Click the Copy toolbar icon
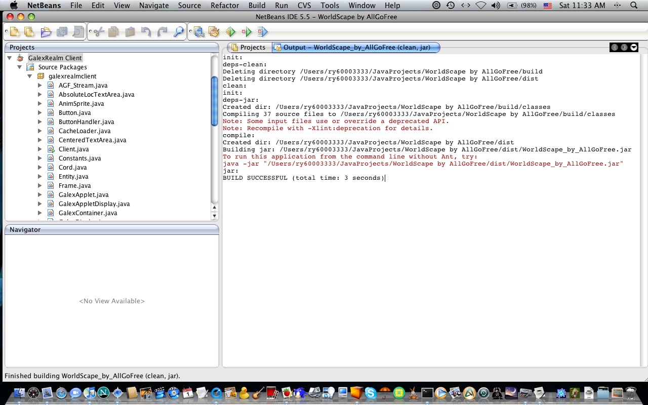Screen dimensions: 648x405 coord(114,32)
